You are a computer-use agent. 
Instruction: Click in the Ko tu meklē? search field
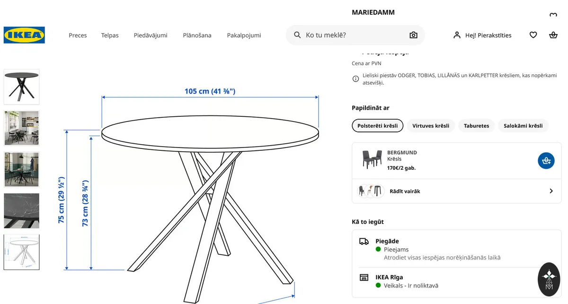click(355, 35)
